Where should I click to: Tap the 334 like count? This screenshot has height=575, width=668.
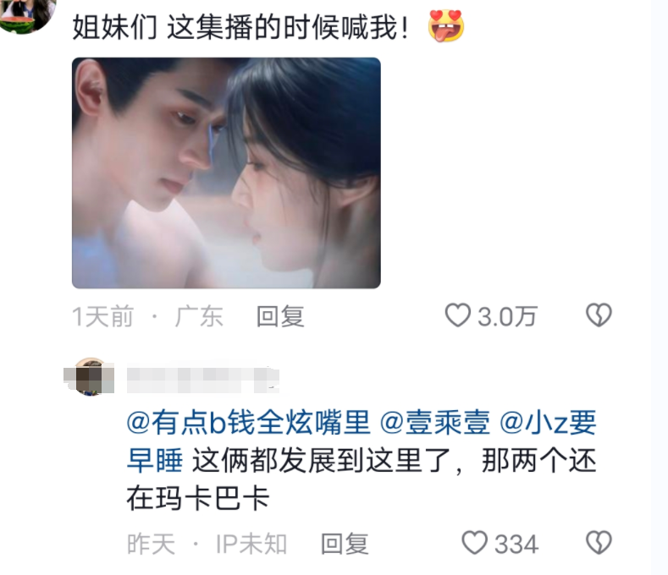tap(516, 545)
